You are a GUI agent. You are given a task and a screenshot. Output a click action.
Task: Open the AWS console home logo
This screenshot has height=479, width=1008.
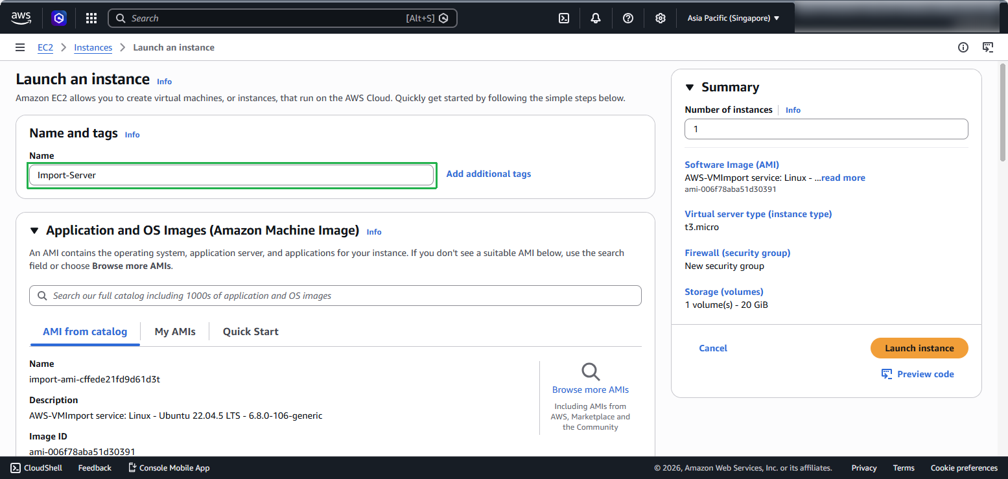point(21,18)
